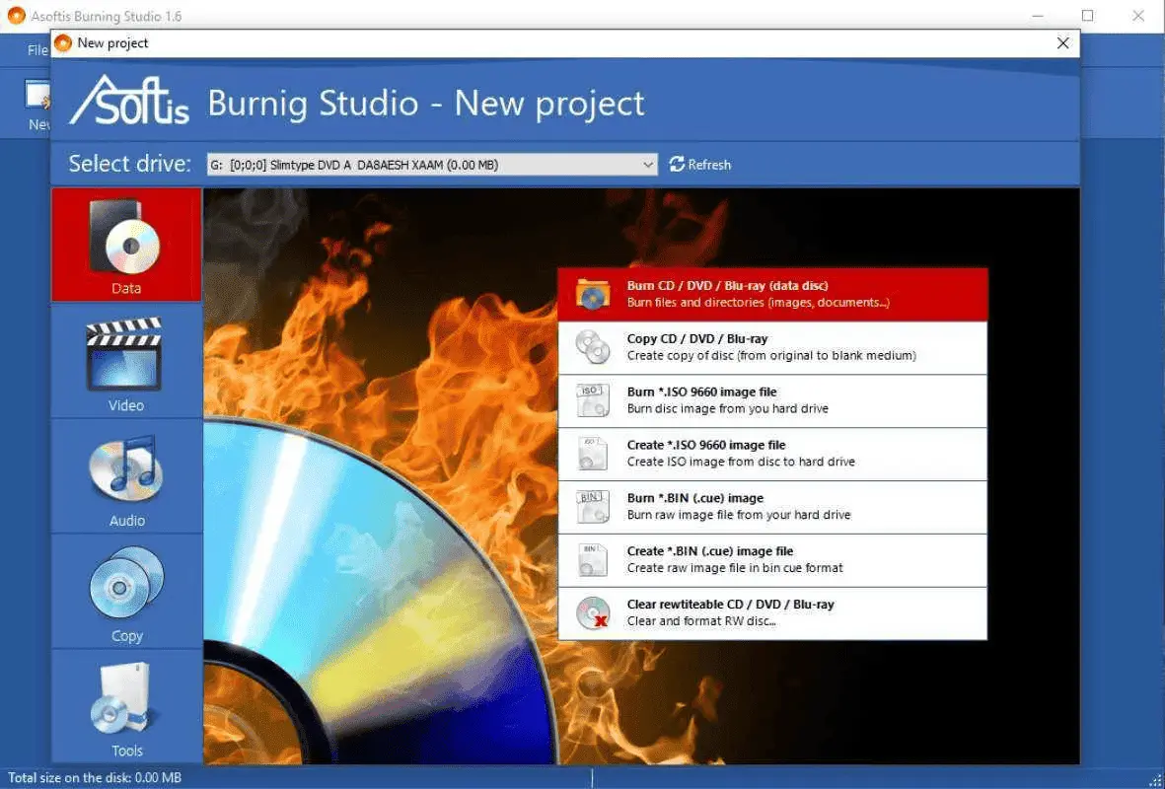This screenshot has height=789, width=1165.
Task: Click 'Burn disc image from you hard drive' text
Action: (727, 408)
